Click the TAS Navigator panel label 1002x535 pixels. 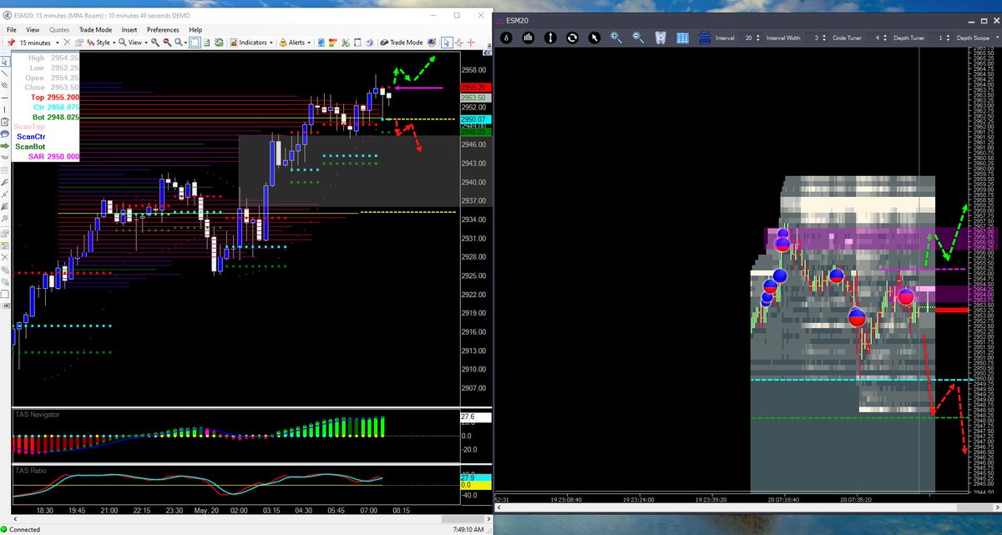pos(36,414)
